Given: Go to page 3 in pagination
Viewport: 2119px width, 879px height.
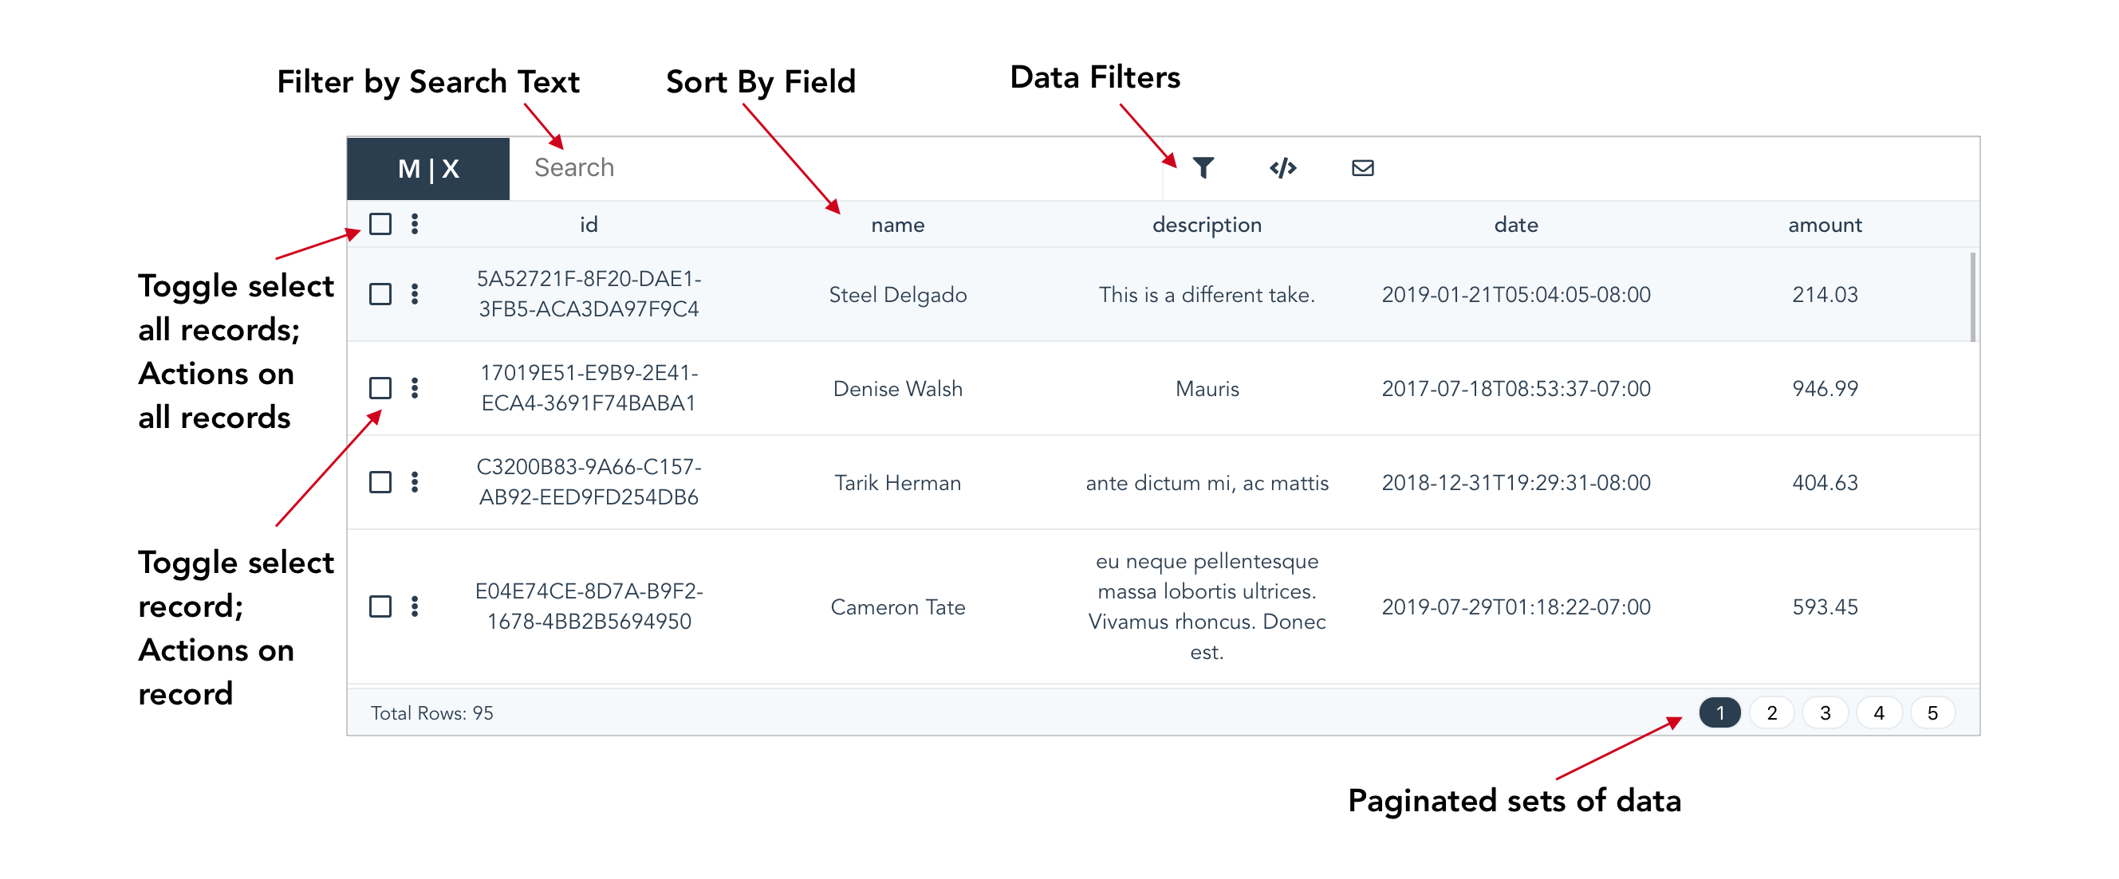Looking at the screenshot, I should pyautogui.click(x=1825, y=712).
